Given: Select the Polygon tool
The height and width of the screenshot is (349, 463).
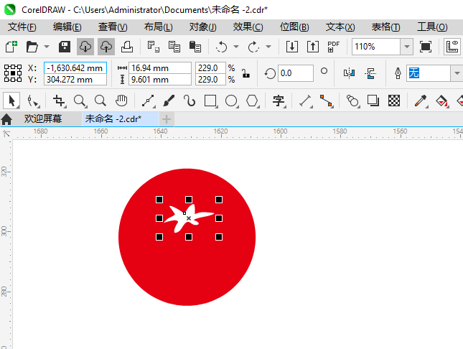Looking at the screenshot, I should (252, 101).
